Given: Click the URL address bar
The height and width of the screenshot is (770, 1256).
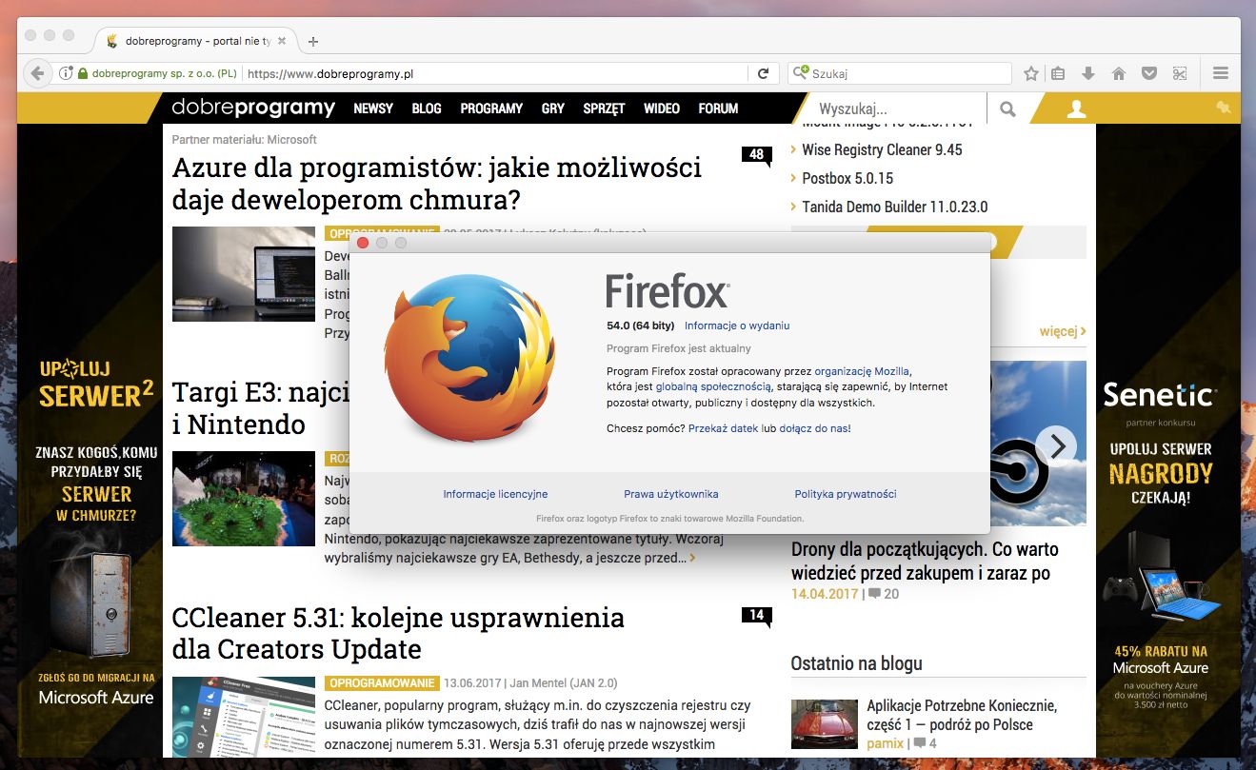Looking at the screenshot, I should click(495, 73).
